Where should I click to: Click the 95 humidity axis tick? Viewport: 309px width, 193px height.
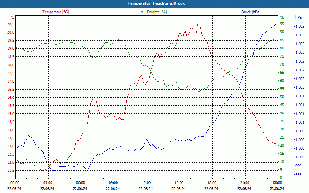pos(282,24)
